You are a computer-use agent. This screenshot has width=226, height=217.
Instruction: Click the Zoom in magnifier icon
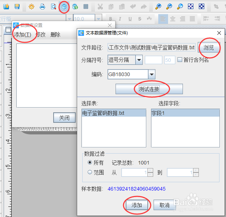(158, 7)
